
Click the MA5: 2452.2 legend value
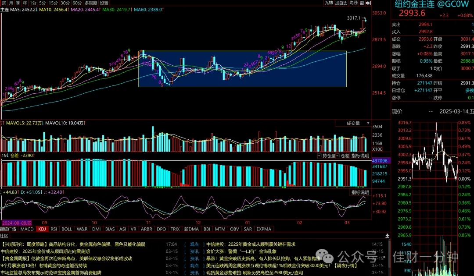[24, 10]
